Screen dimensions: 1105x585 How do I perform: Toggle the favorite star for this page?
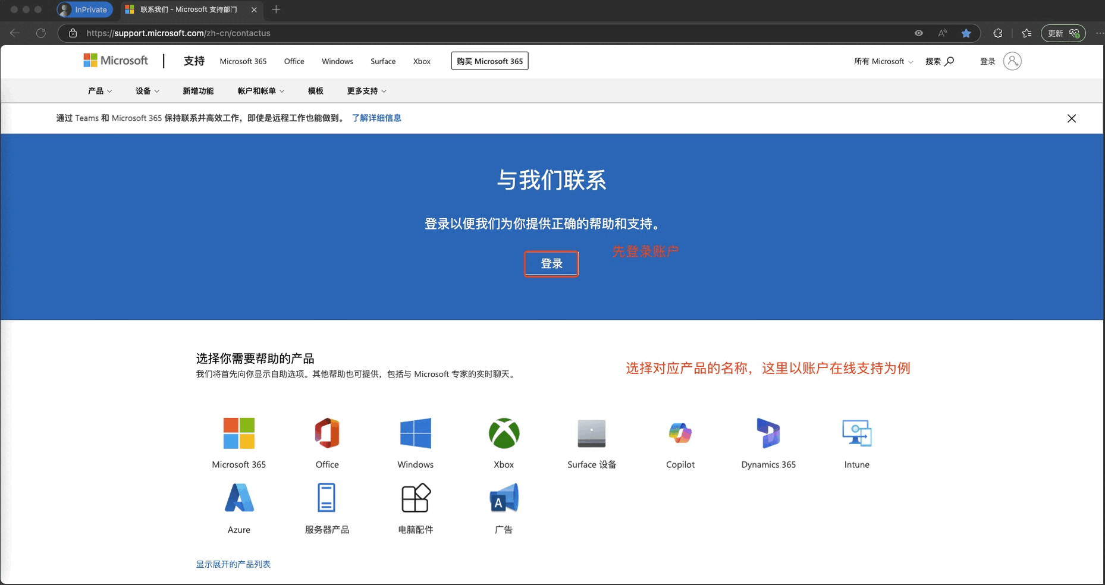(x=966, y=33)
